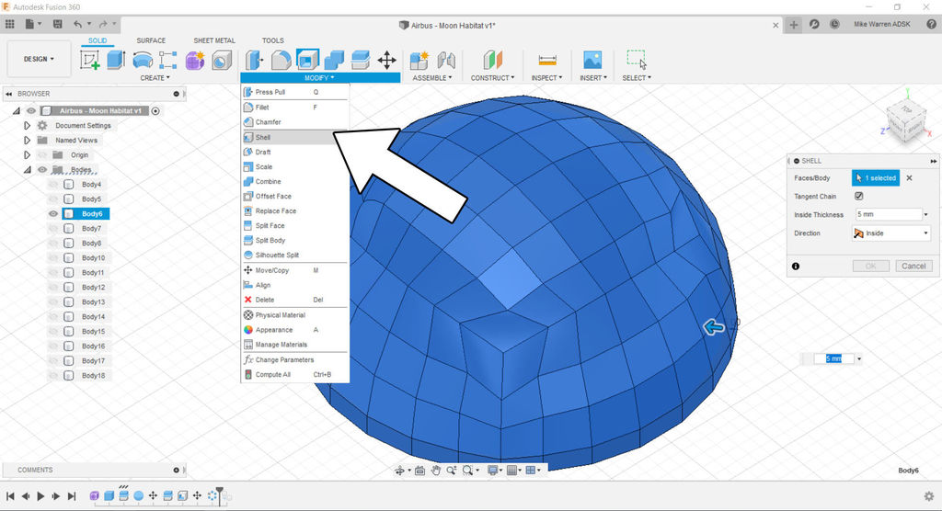
Task: Open the Design workspace dropdown
Action: pyautogui.click(x=39, y=59)
